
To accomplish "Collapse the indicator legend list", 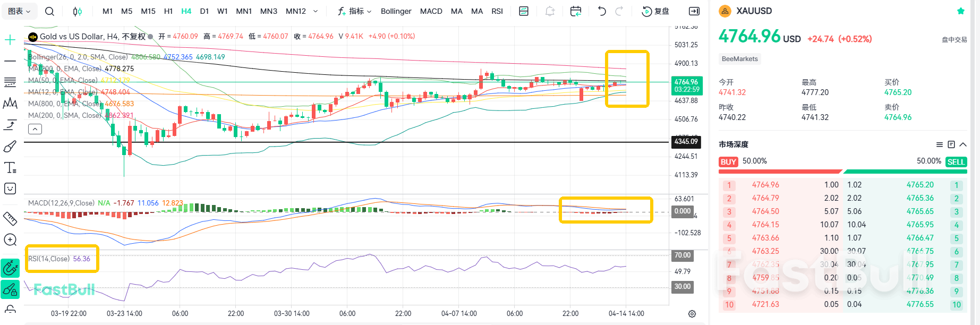I will (35, 129).
